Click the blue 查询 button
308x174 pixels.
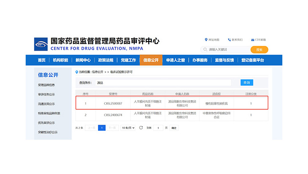[247, 82]
